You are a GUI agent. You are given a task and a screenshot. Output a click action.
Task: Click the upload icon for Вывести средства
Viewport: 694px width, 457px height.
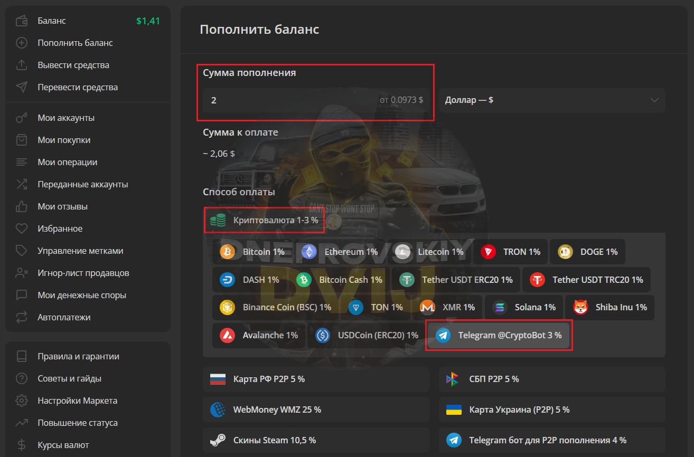[x=22, y=65]
